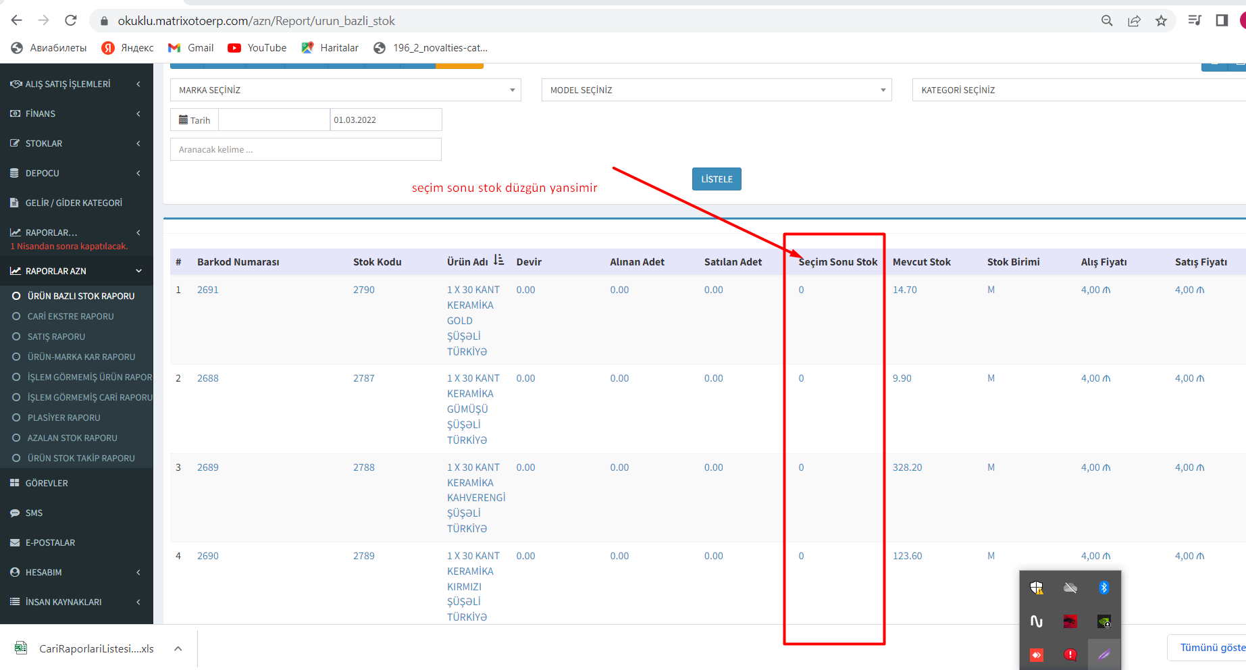Open the Finans sidebar menu
Screen dimensions: 1246x670
(x=76, y=113)
